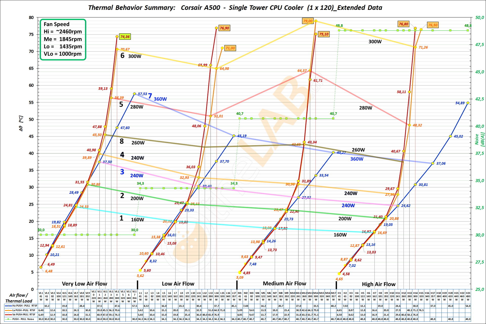Click the 'Ho PUSH - PULL RTSF' legend entry
The width and height of the screenshot is (486, 324).
click(x=22, y=306)
